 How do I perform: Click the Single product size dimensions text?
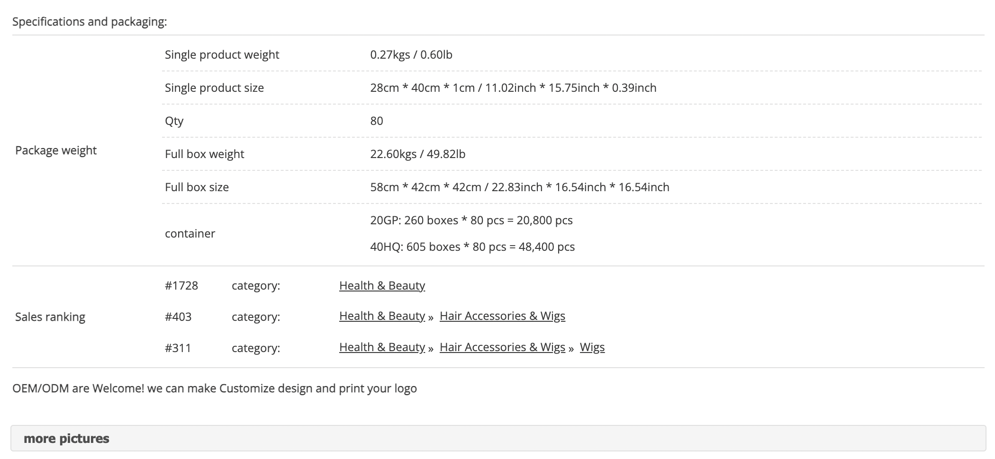(513, 88)
